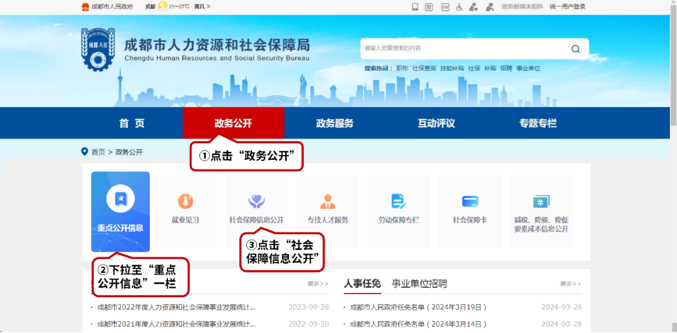Expand the weather arrows after 南风
The height and width of the screenshot is (333, 677).
tap(209, 6)
